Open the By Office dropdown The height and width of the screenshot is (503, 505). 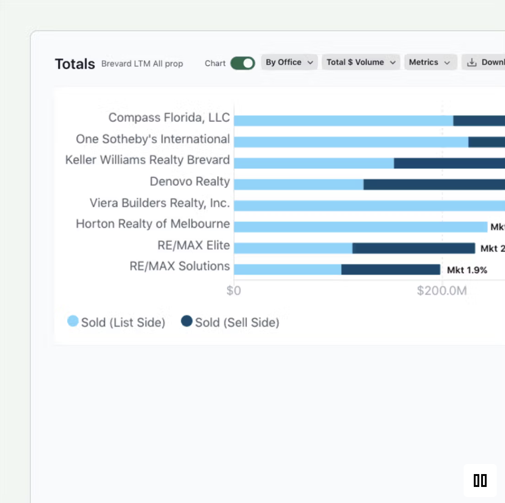[x=289, y=62]
